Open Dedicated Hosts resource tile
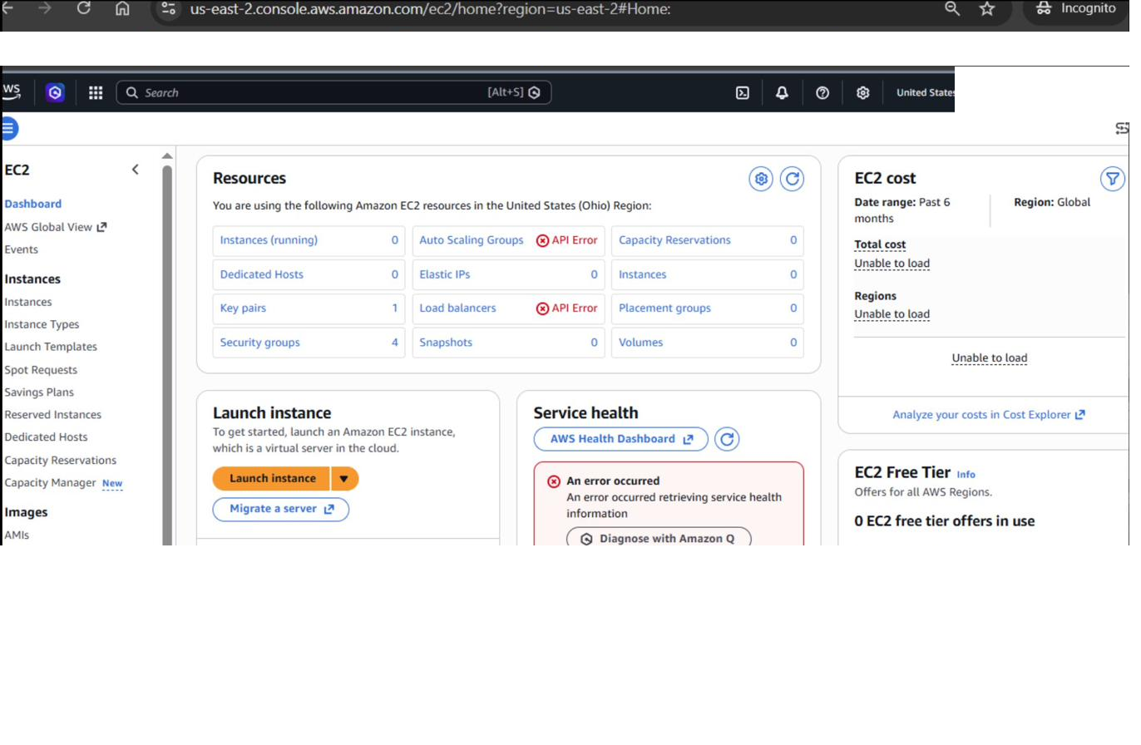Viewport: 1141px width, 745px height. (x=309, y=274)
